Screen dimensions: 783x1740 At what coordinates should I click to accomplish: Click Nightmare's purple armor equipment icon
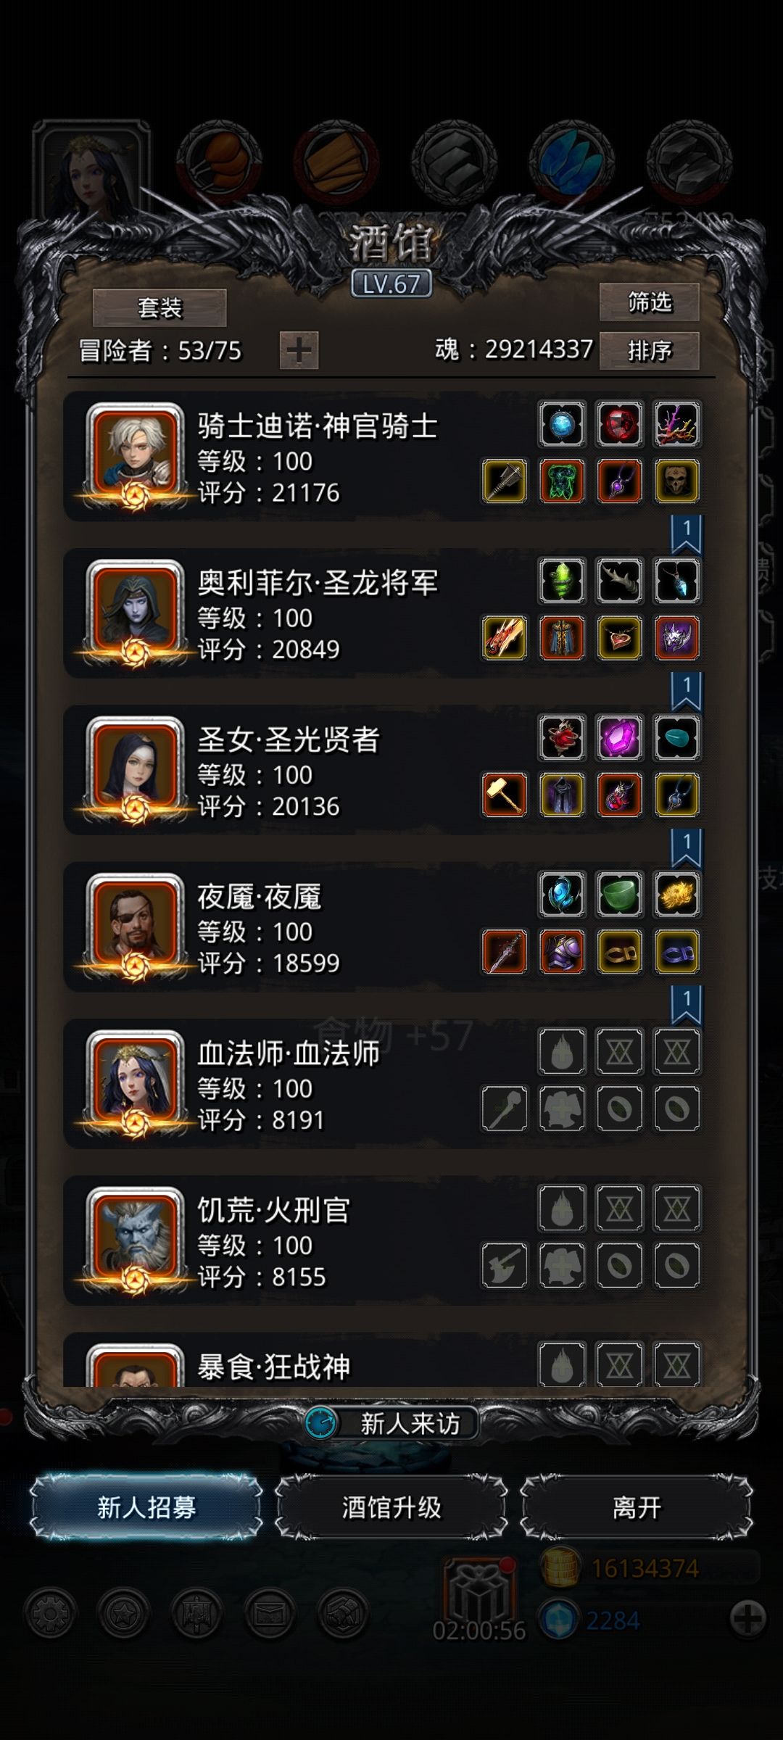(562, 951)
